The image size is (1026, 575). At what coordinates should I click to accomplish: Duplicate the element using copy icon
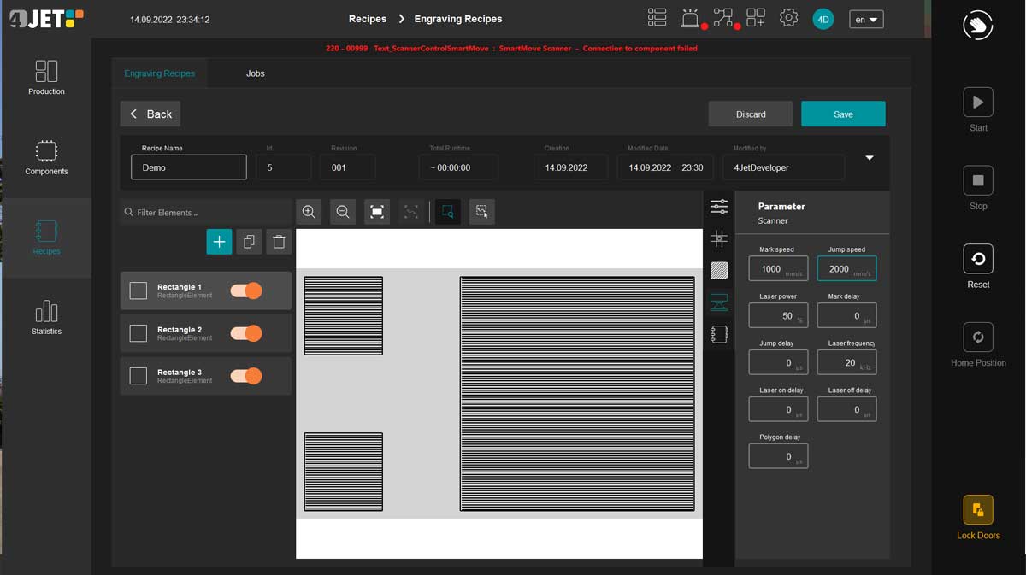click(249, 242)
